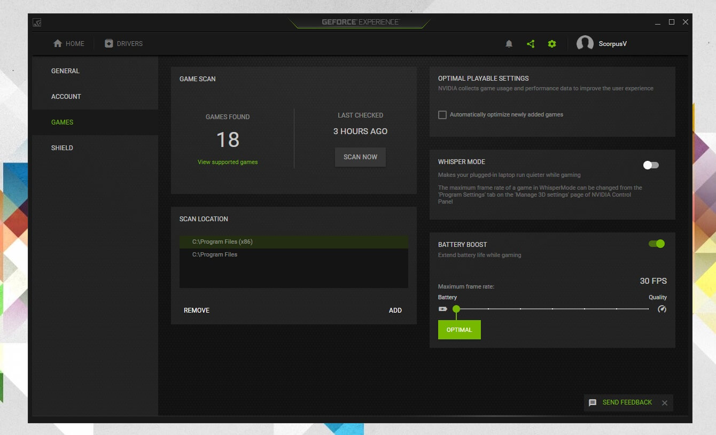The height and width of the screenshot is (435, 716).
Task: Close the GeForce Experience window
Action: [686, 22]
